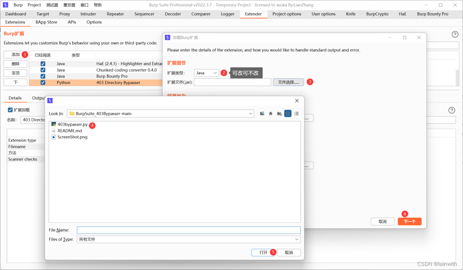Screen dimensions: 463x270
Task: Open the Files of Type dropdown
Action: click(x=188, y=239)
